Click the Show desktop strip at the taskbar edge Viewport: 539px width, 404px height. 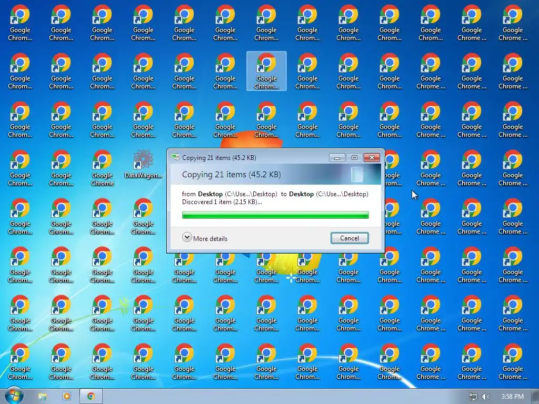click(x=535, y=397)
